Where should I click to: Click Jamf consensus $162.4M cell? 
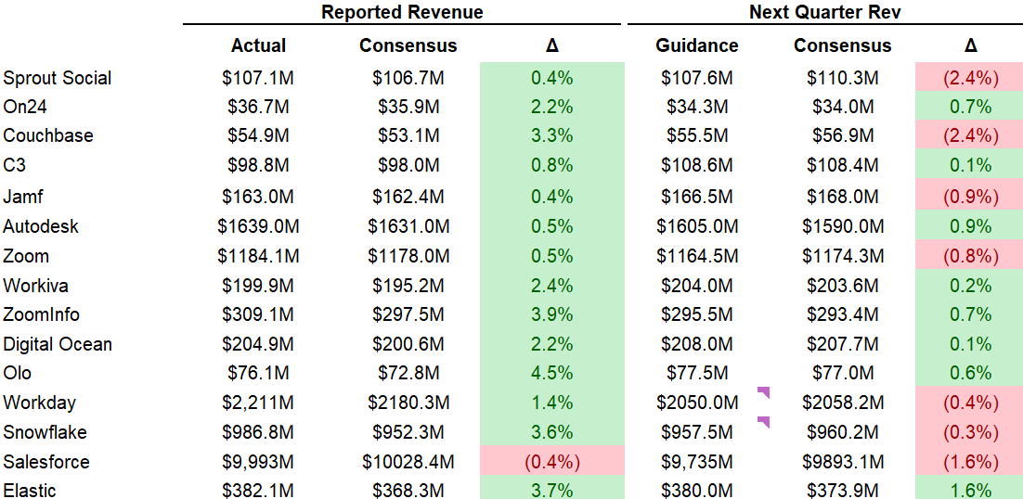(408, 196)
